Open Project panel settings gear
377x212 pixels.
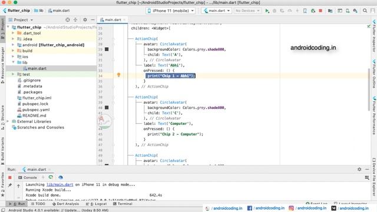[85, 19]
